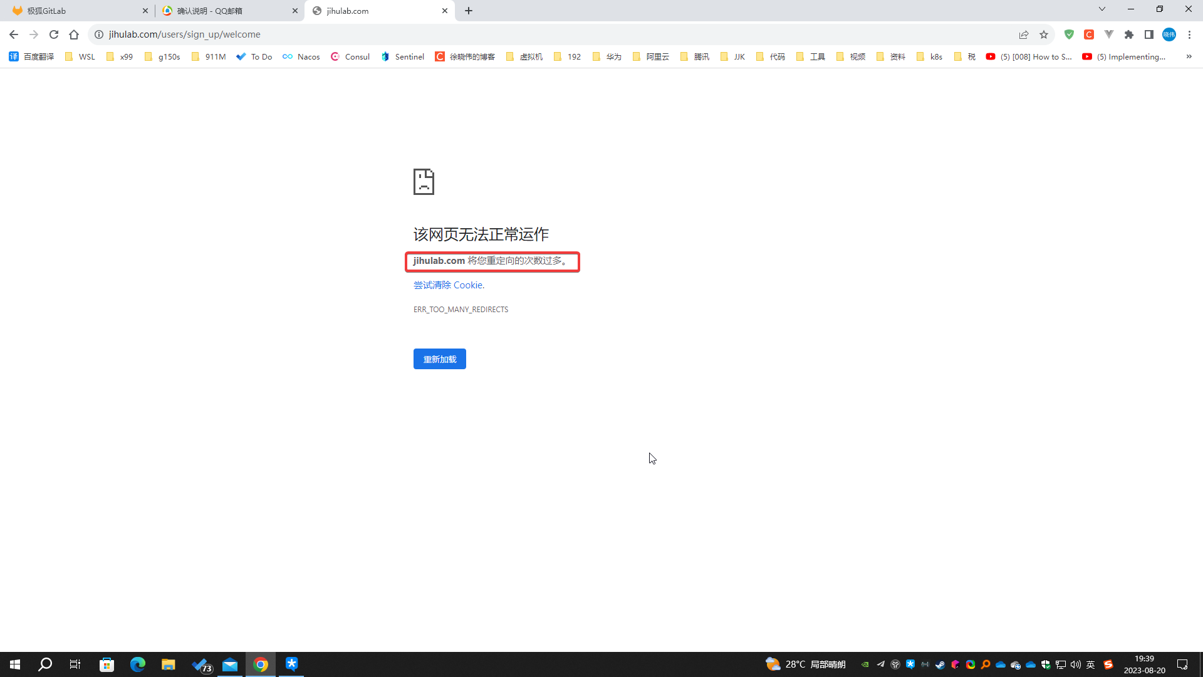Close the 极狐GitLab tab
Viewport: 1203px width, 677px height.
pyautogui.click(x=145, y=11)
